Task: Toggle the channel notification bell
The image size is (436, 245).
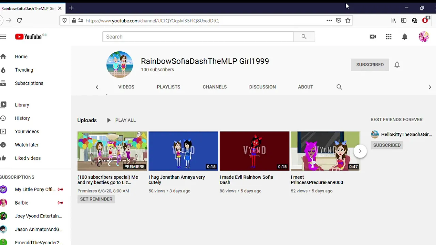Action: click(397, 65)
